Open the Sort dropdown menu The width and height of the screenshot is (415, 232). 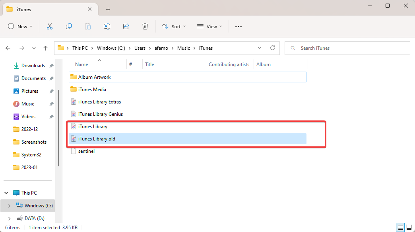[174, 26]
